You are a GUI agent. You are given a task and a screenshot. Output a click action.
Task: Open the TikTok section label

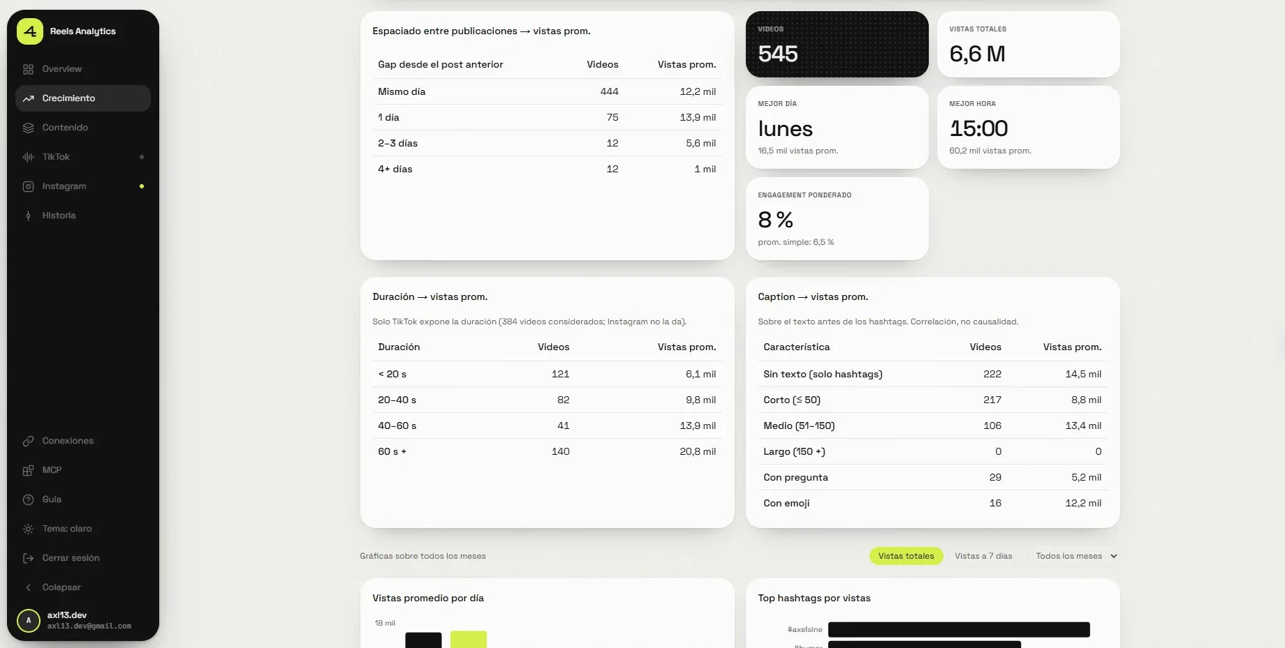pos(56,157)
